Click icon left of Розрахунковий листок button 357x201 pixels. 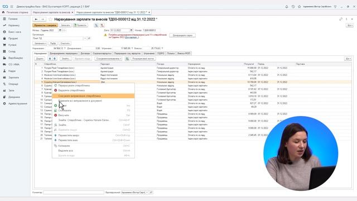(127, 59)
